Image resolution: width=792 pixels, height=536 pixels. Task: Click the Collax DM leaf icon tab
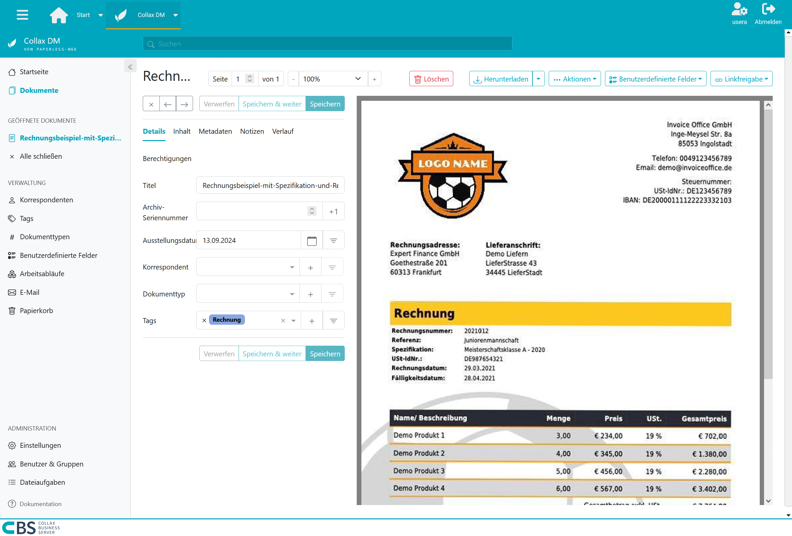(x=121, y=15)
